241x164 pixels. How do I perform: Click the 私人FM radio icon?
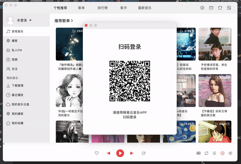(8, 50)
